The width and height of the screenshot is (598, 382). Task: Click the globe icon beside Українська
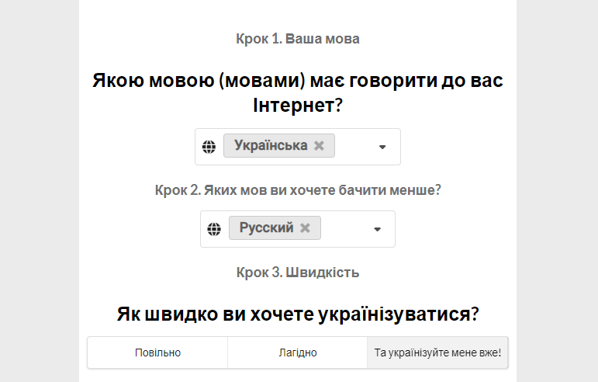[208, 146]
